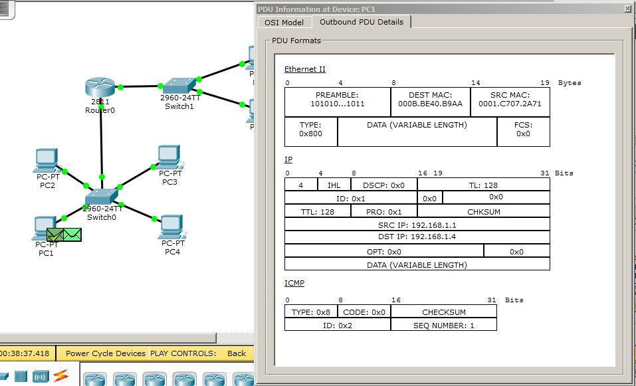Close the PDU Information window
The height and width of the screenshot is (386, 636).
tap(627, 9)
